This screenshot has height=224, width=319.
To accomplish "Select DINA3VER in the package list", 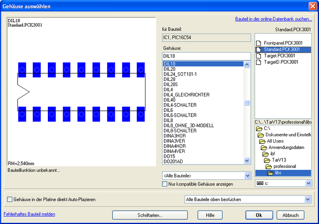I will pos(203,141).
